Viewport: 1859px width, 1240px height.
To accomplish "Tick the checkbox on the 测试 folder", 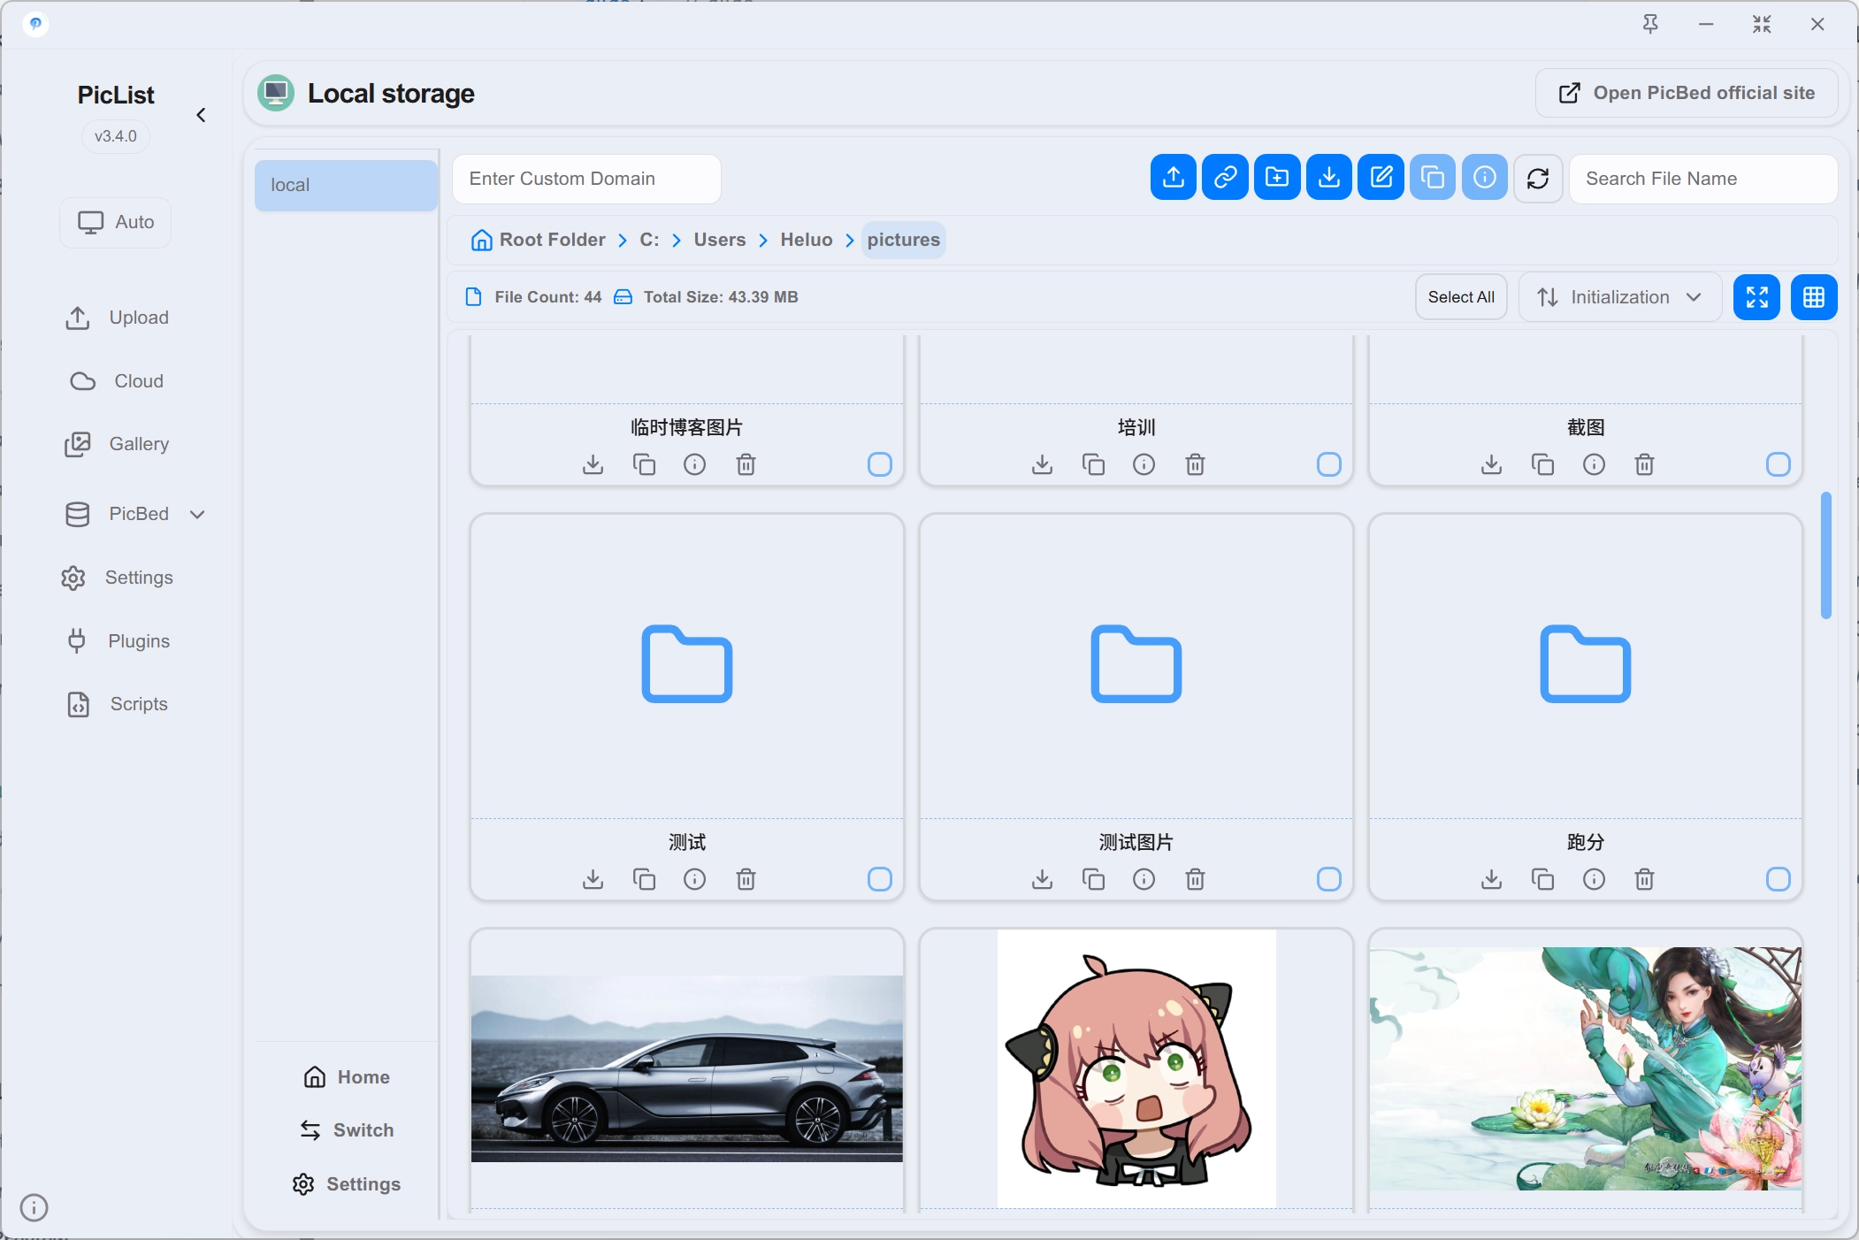I will [879, 879].
